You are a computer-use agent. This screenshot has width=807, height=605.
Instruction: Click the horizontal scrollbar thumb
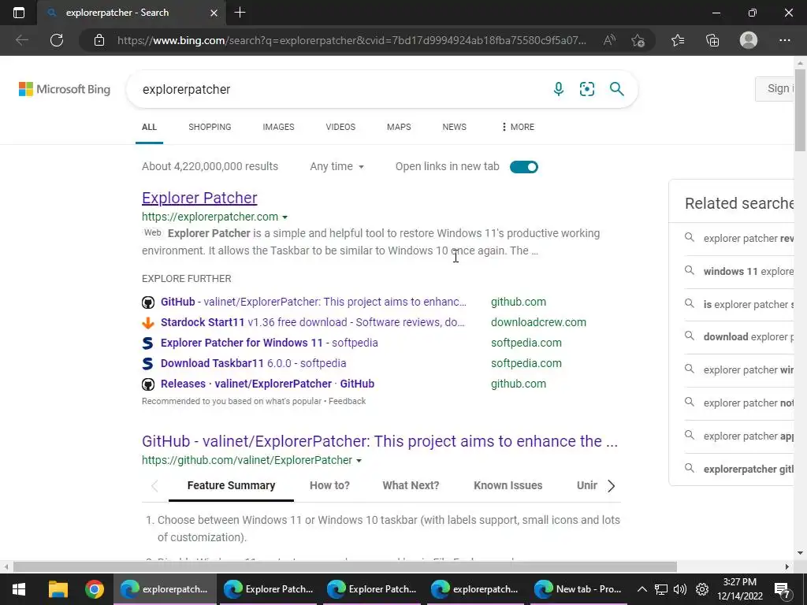[345, 567]
